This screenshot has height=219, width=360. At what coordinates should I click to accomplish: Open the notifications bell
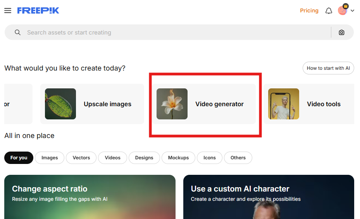[x=329, y=10]
